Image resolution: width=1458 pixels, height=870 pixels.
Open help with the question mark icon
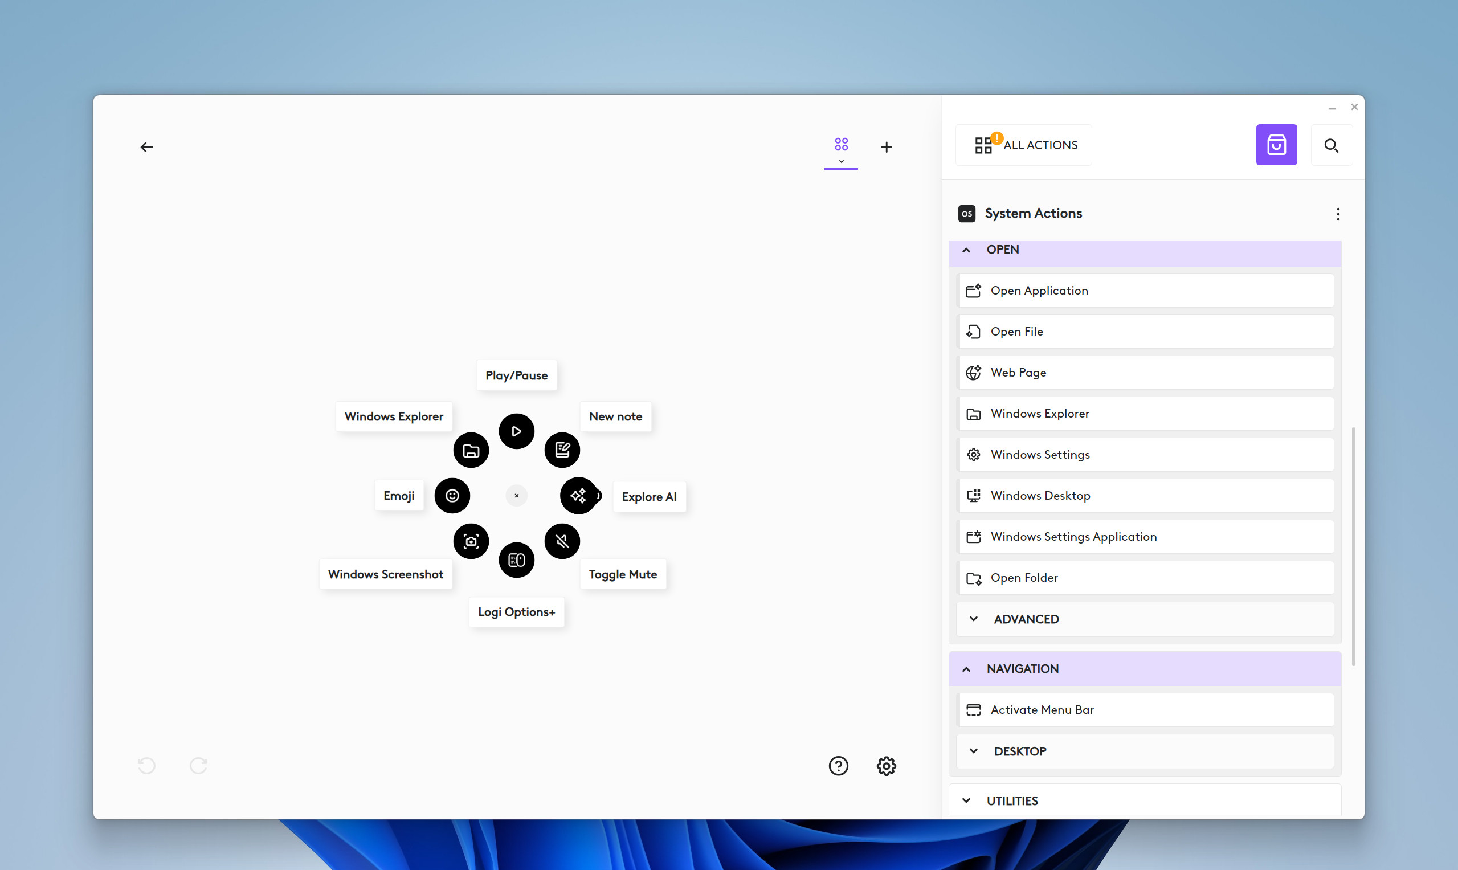[838, 766]
